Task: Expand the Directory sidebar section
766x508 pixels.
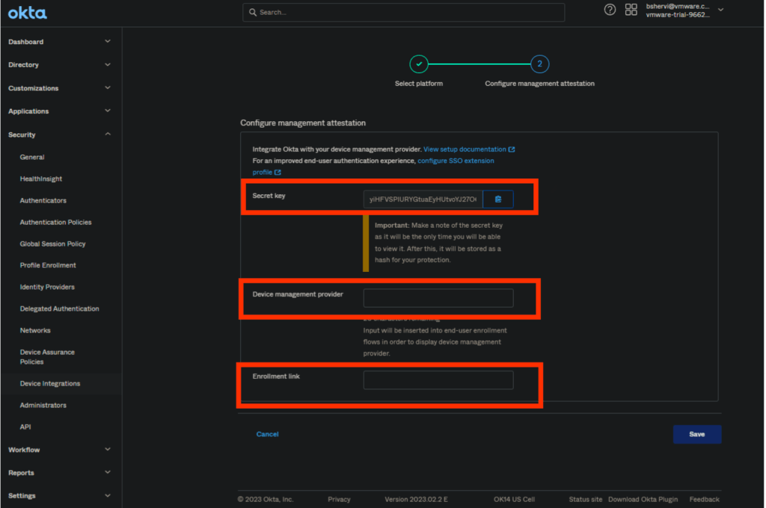Action: [x=108, y=65]
